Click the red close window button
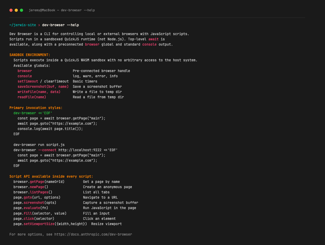This screenshot has height=245, width=325. [x=11, y=10]
